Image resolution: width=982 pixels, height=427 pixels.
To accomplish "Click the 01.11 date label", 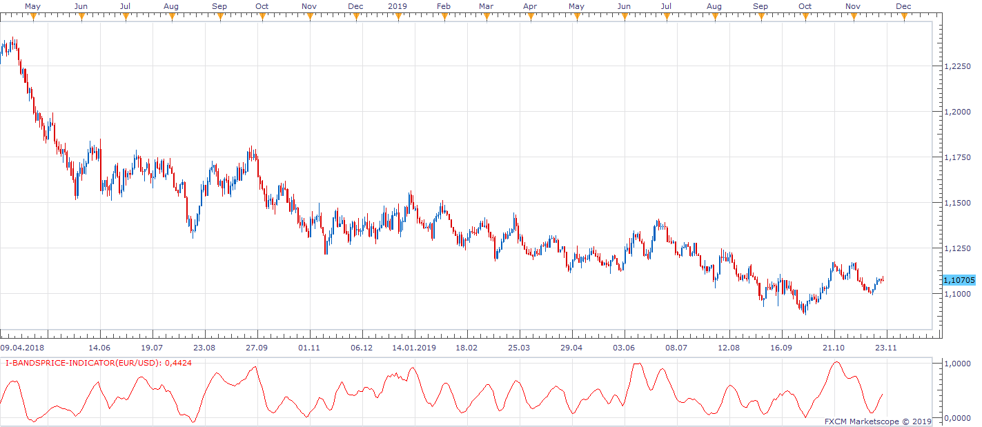I will click(309, 348).
